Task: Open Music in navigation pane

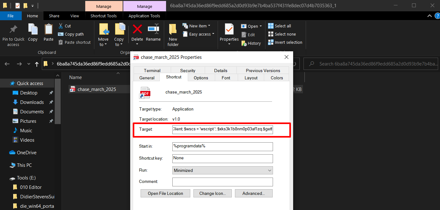Action: click(26, 130)
